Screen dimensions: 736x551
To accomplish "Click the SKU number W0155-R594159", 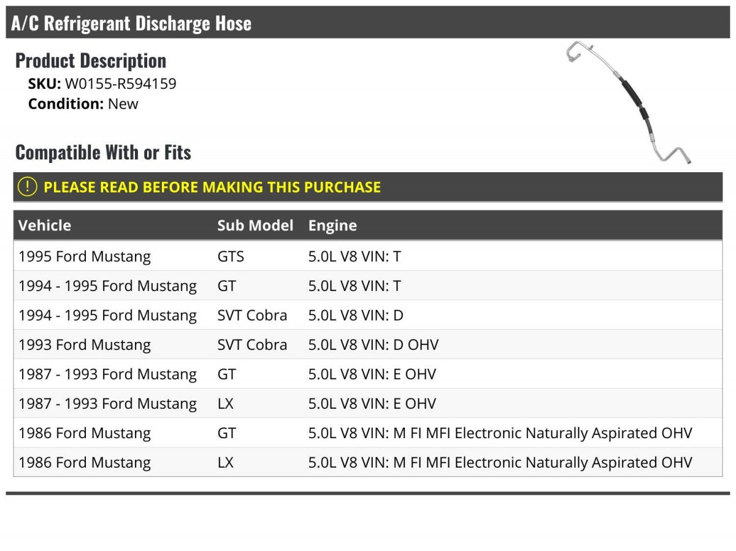I will click(121, 84).
